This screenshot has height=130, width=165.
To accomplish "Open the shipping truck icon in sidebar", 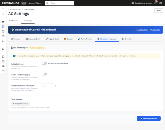I will click(3, 66).
